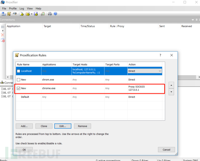This screenshot has height=161, width=200.
Task: Open Name Resolution toolbar icon
Action: [15, 14]
